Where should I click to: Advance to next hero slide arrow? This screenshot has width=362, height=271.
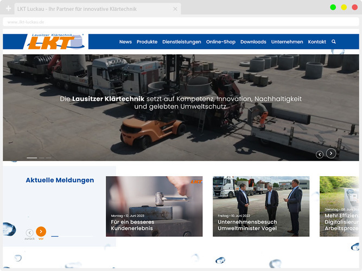331,153
